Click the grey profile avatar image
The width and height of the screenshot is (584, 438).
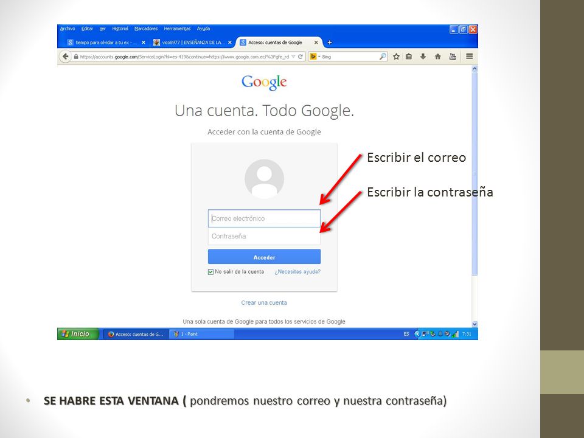pos(264,179)
